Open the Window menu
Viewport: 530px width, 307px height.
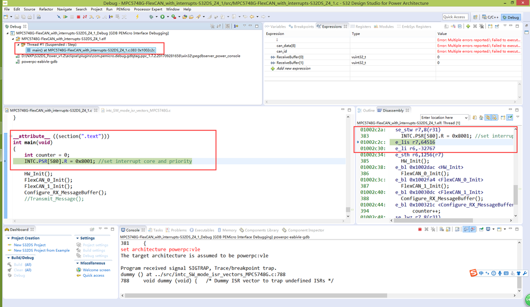tap(173, 9)
